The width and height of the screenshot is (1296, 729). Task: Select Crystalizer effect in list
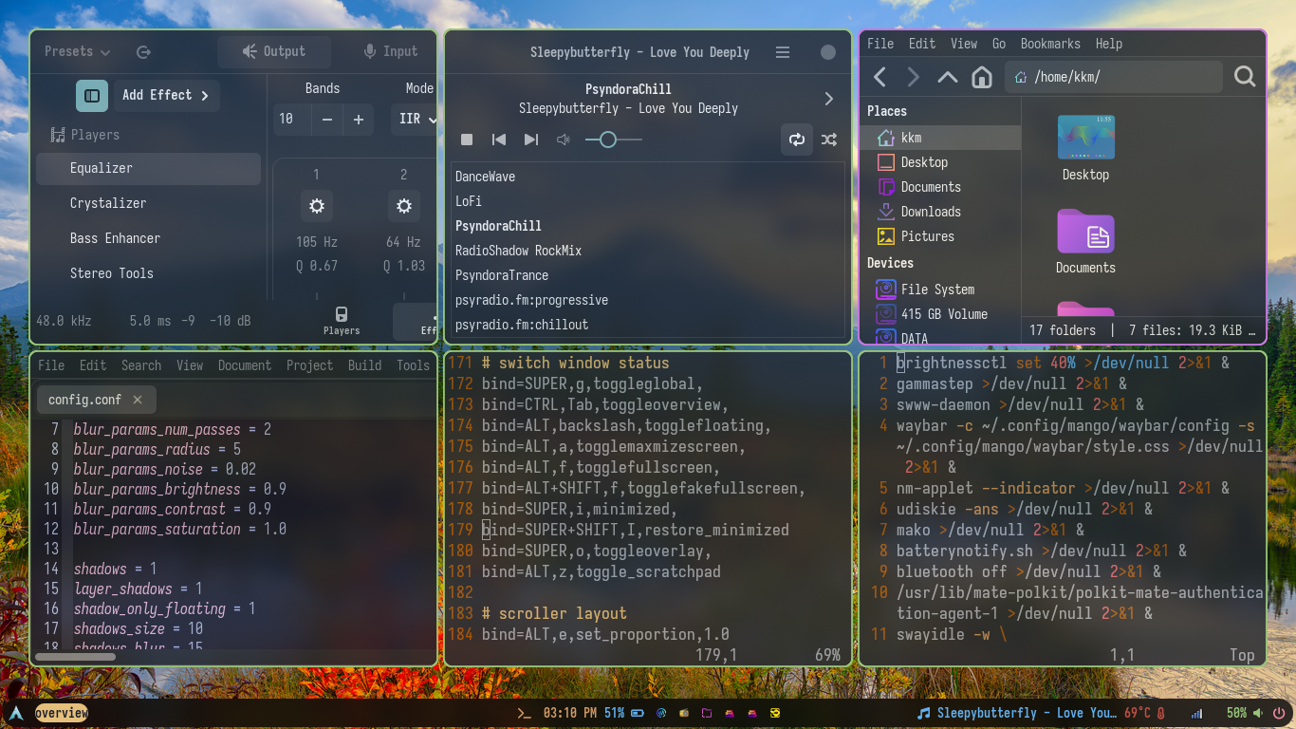coord(108,203)
